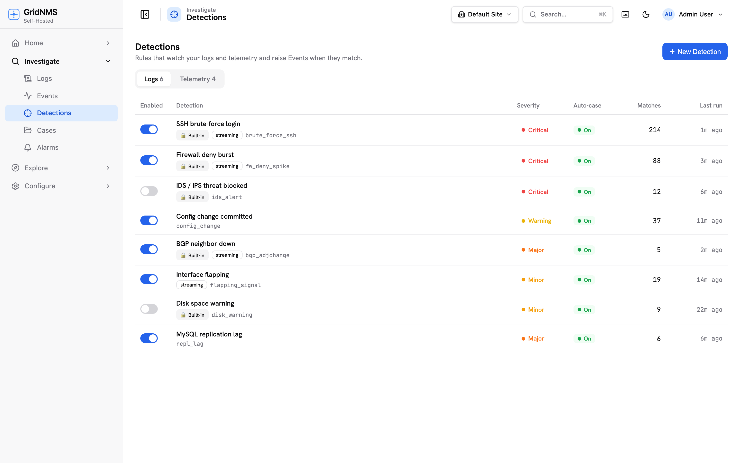Click the streaming tag on Interface flapping
This screenshot has height=463, width=740.
191,285
